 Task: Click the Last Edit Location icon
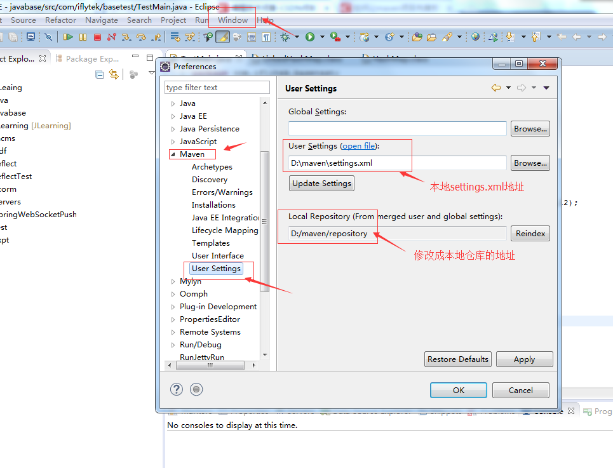[x=562, y=37]
